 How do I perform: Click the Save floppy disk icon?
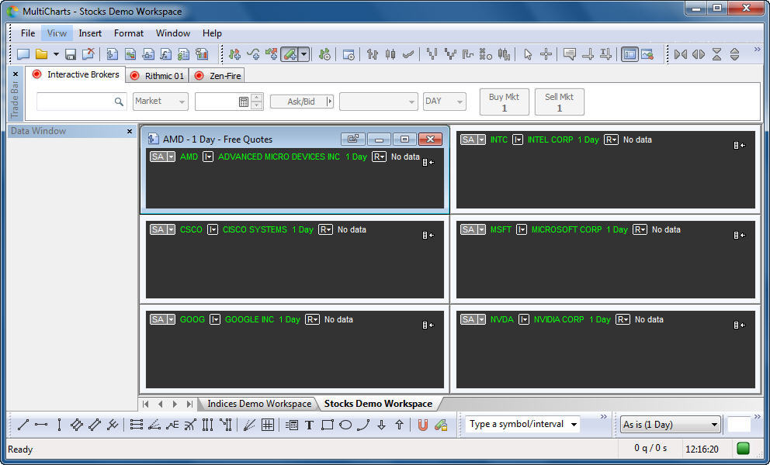pyautogui.click(x=71, y=54)
